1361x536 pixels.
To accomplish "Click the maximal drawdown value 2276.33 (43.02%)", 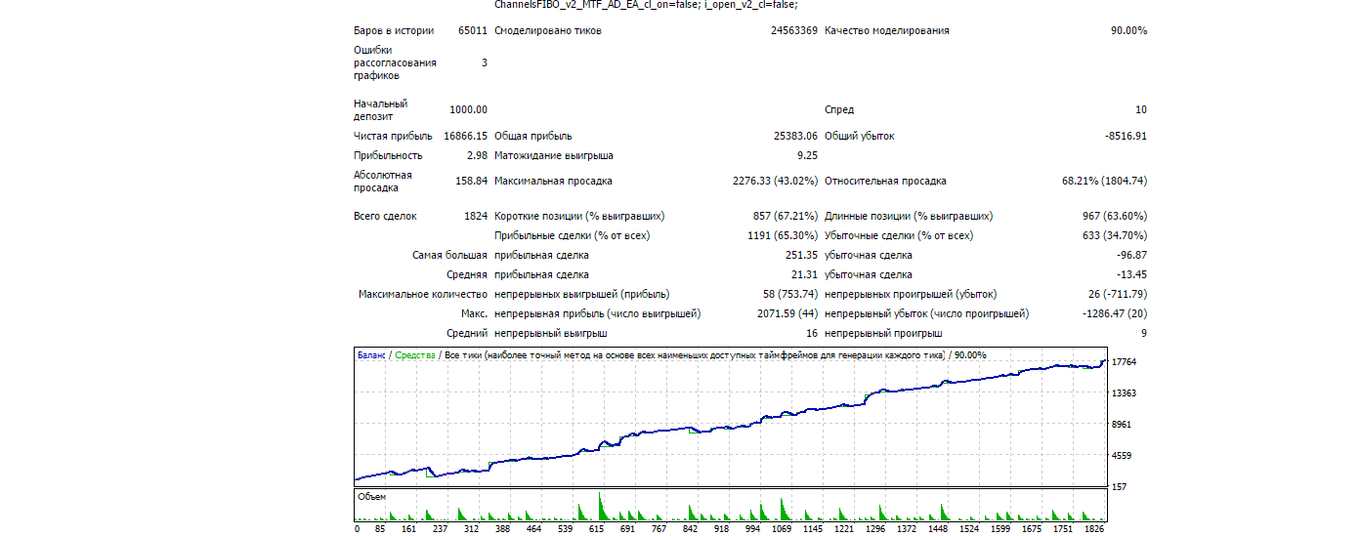I will tap(775, 181).
